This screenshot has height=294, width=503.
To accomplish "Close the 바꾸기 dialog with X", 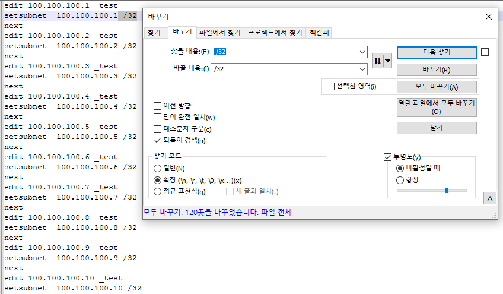I will [x=489, y=17].
